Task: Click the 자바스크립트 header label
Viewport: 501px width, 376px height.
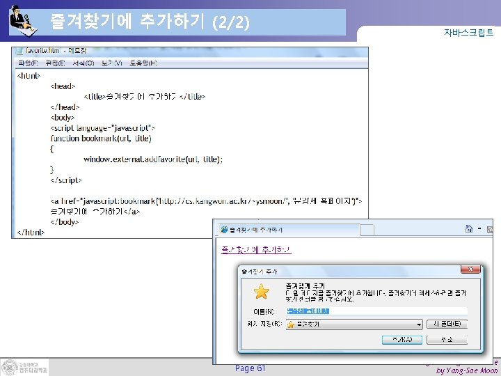Action: [469, 32]
